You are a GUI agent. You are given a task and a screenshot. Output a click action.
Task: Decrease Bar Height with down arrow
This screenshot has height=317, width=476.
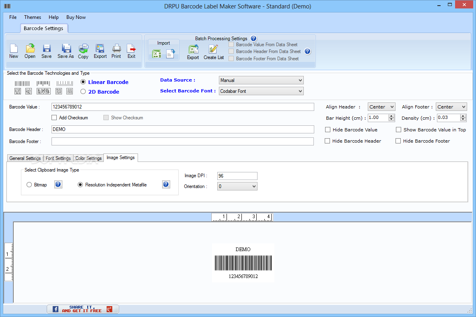(392, 119)
